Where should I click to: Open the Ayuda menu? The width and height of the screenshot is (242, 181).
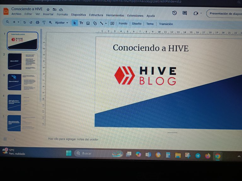click(x=151, y=16)
